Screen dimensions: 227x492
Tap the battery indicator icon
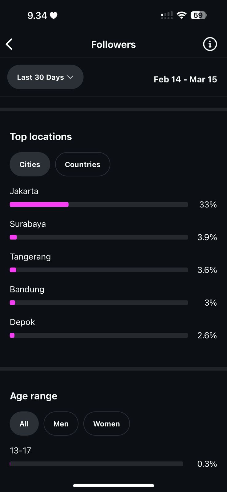click(199, 15)
